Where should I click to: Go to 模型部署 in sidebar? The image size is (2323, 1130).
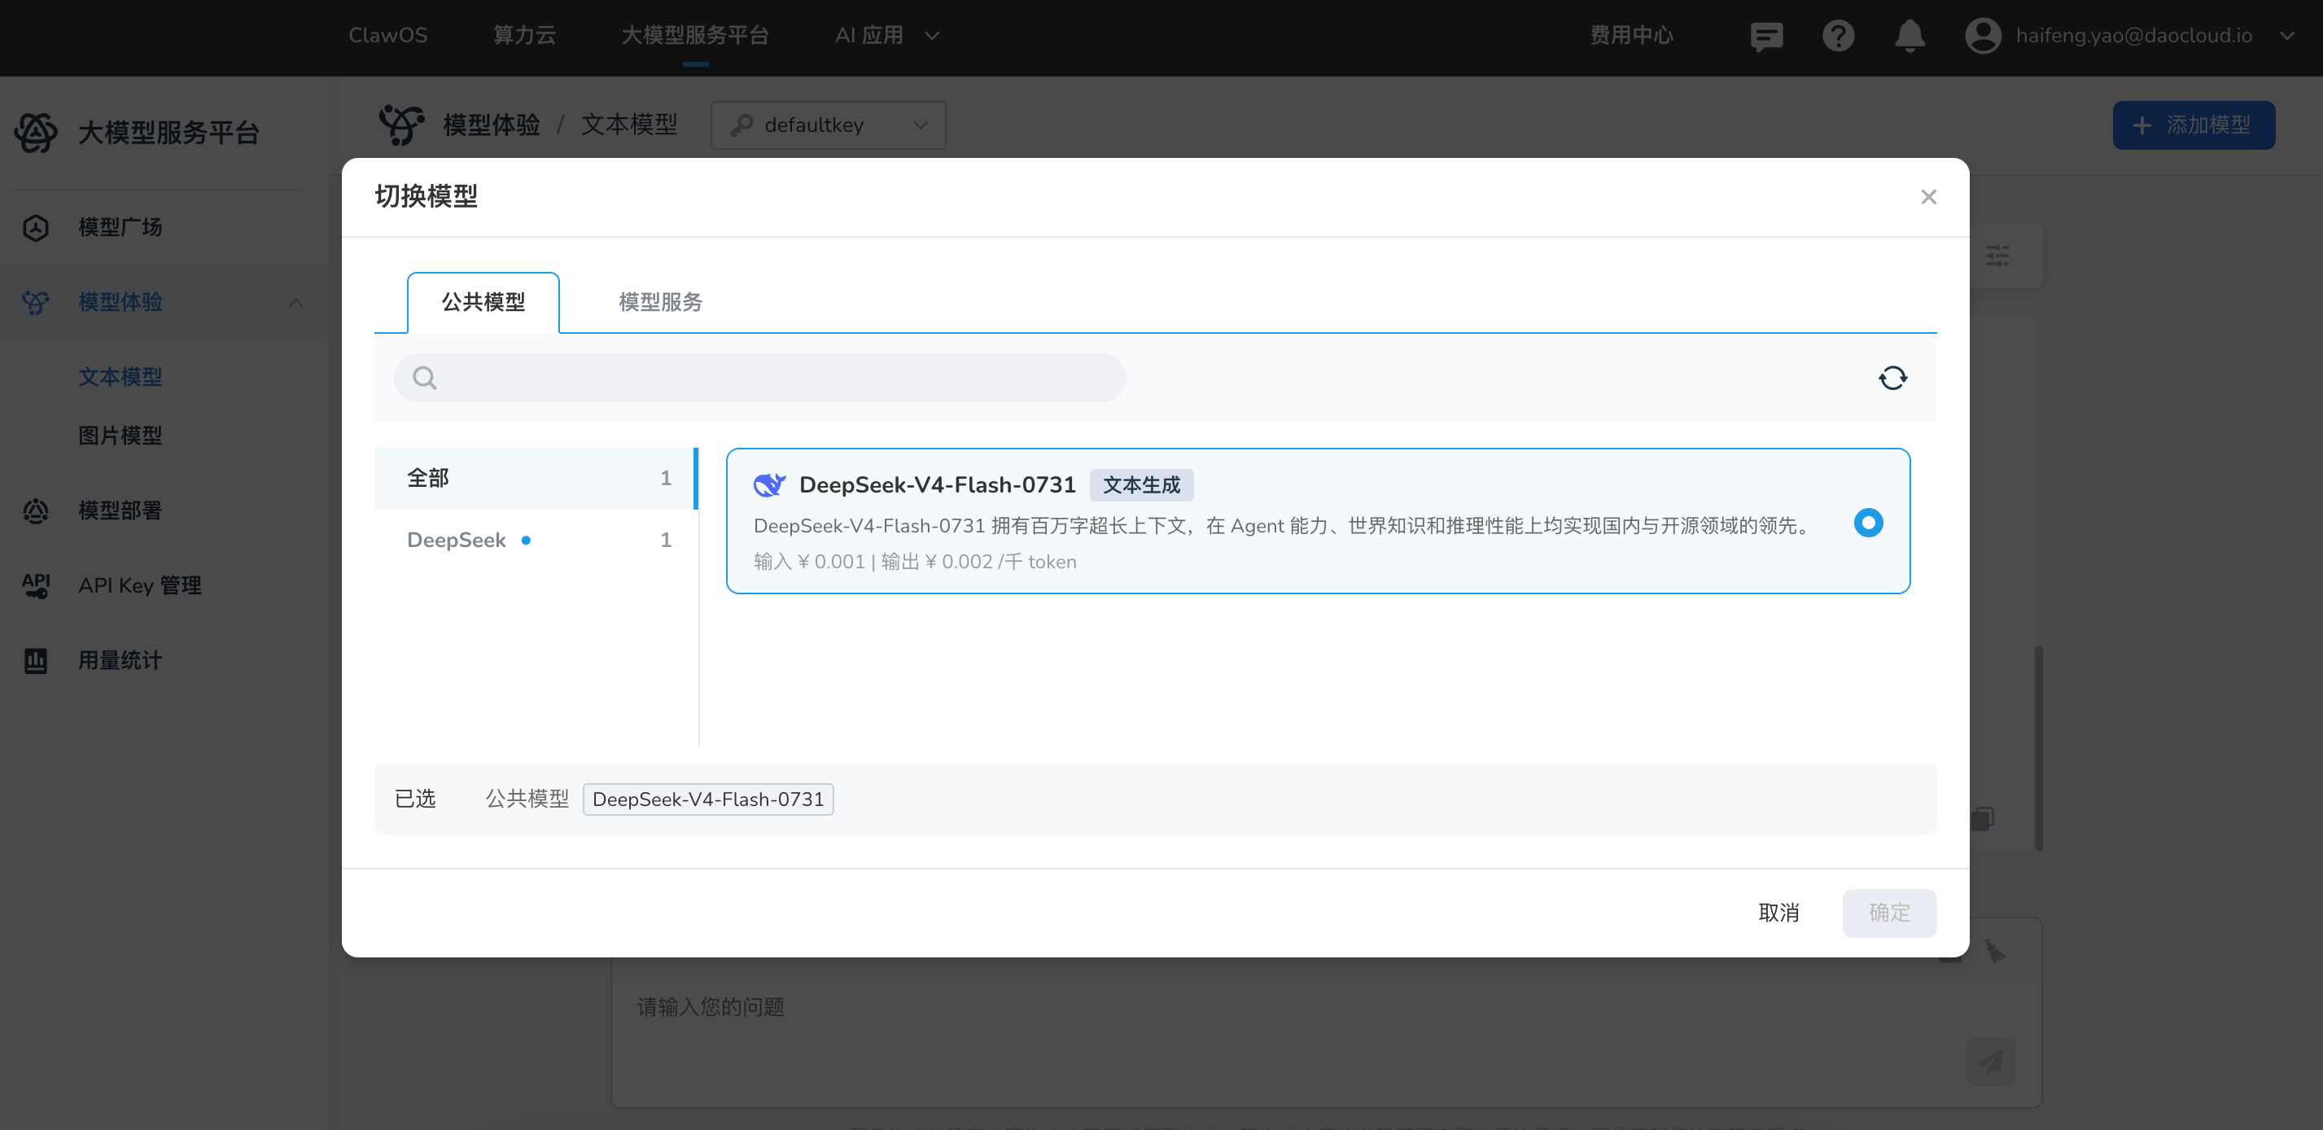[x=120, y=511]
